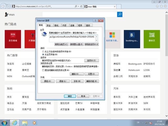Open favorites star icon
Image resolution: width=168 pixels, height=126 pixels.
[x=161, y=6]
